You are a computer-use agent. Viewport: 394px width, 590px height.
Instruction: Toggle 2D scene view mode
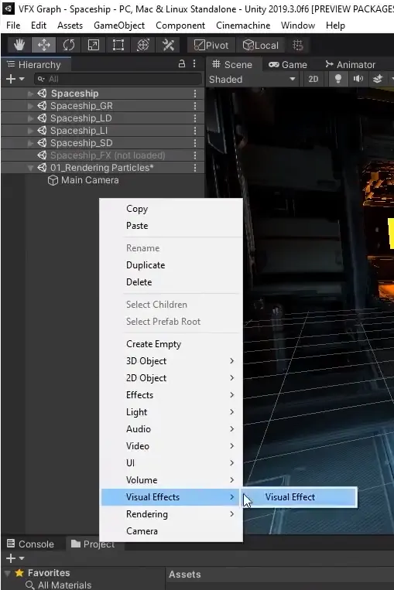(313, 79)
